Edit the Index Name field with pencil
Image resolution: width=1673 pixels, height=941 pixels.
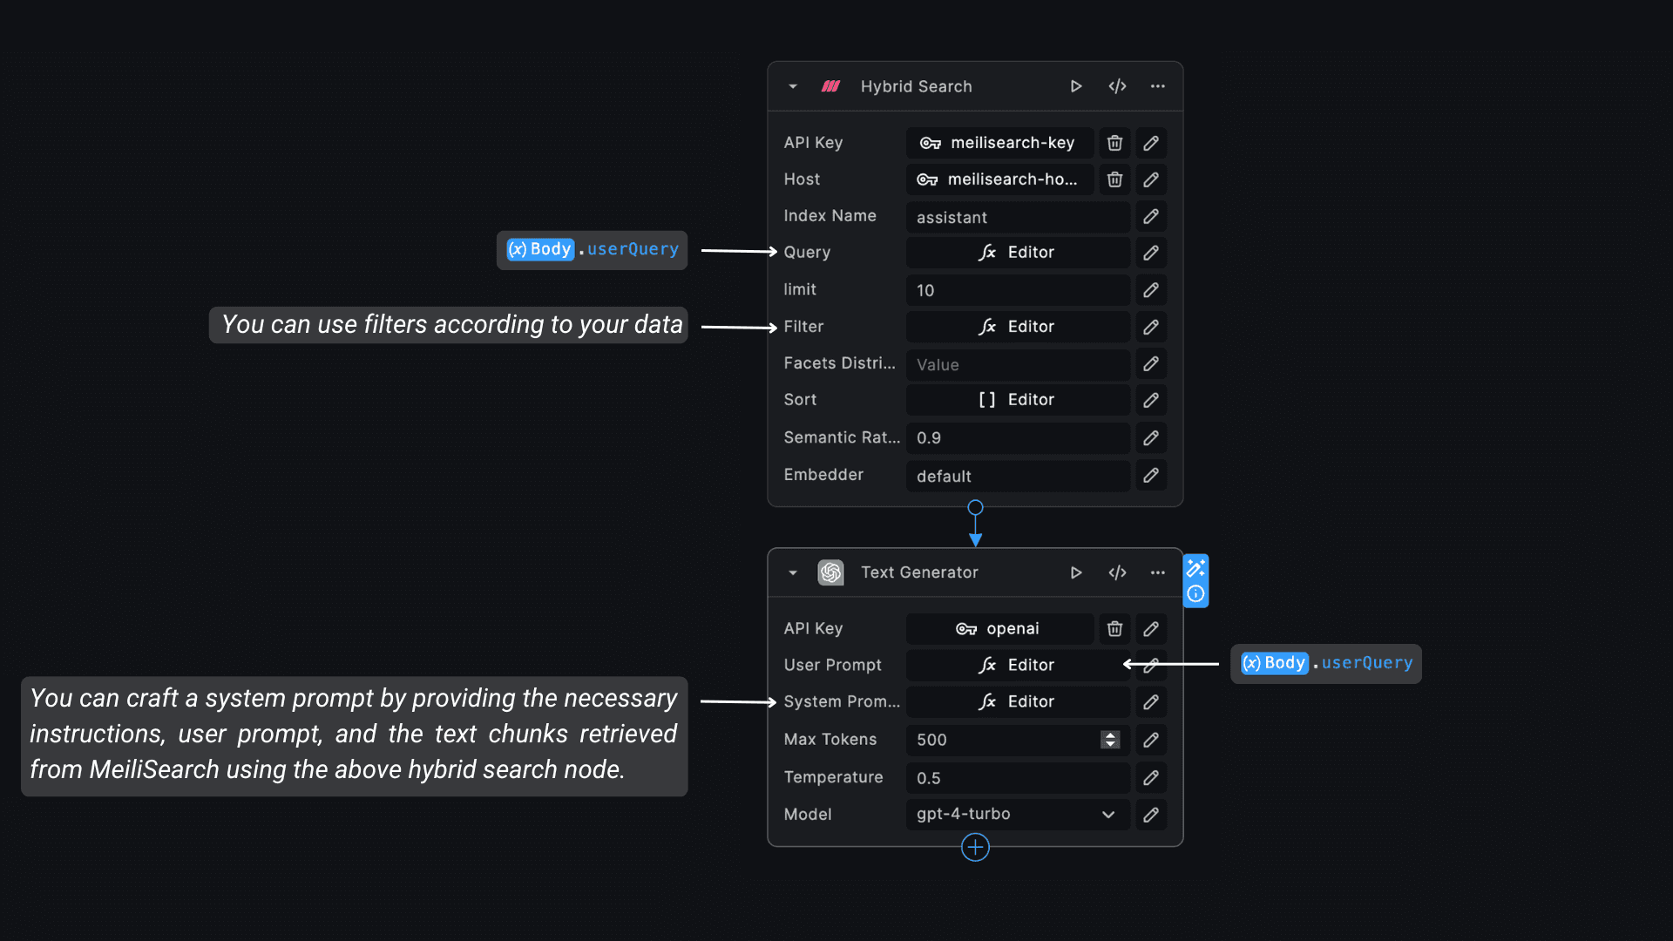click(1151, 216)
